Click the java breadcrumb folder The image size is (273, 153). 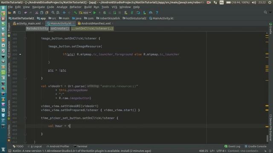click(77, 18)
